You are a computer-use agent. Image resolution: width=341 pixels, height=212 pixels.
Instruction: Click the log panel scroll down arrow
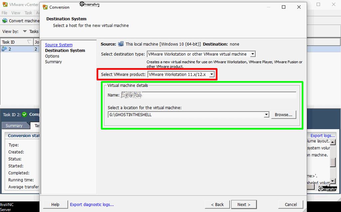pos(333,181)
